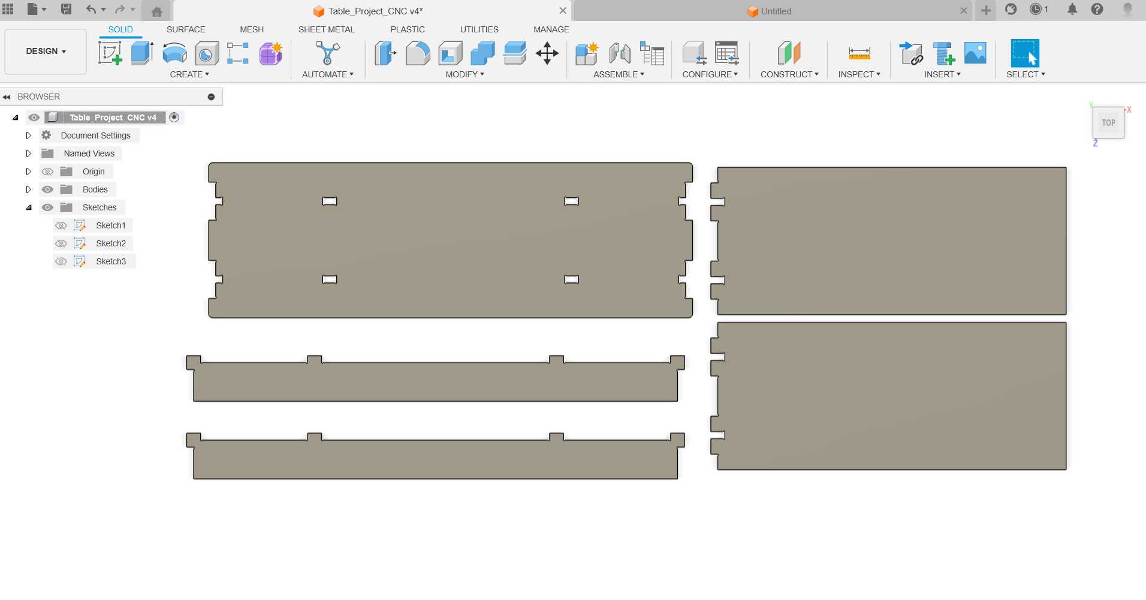The image size is (1146, 600).
Task: Open the data panel grid icon
Action: [x=8, y=9]
